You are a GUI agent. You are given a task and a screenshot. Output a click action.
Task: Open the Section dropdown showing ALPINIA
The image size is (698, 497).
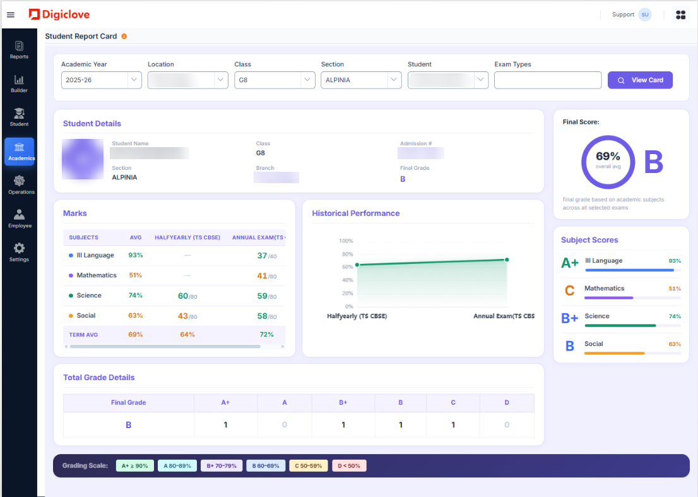tap(361, 80)
